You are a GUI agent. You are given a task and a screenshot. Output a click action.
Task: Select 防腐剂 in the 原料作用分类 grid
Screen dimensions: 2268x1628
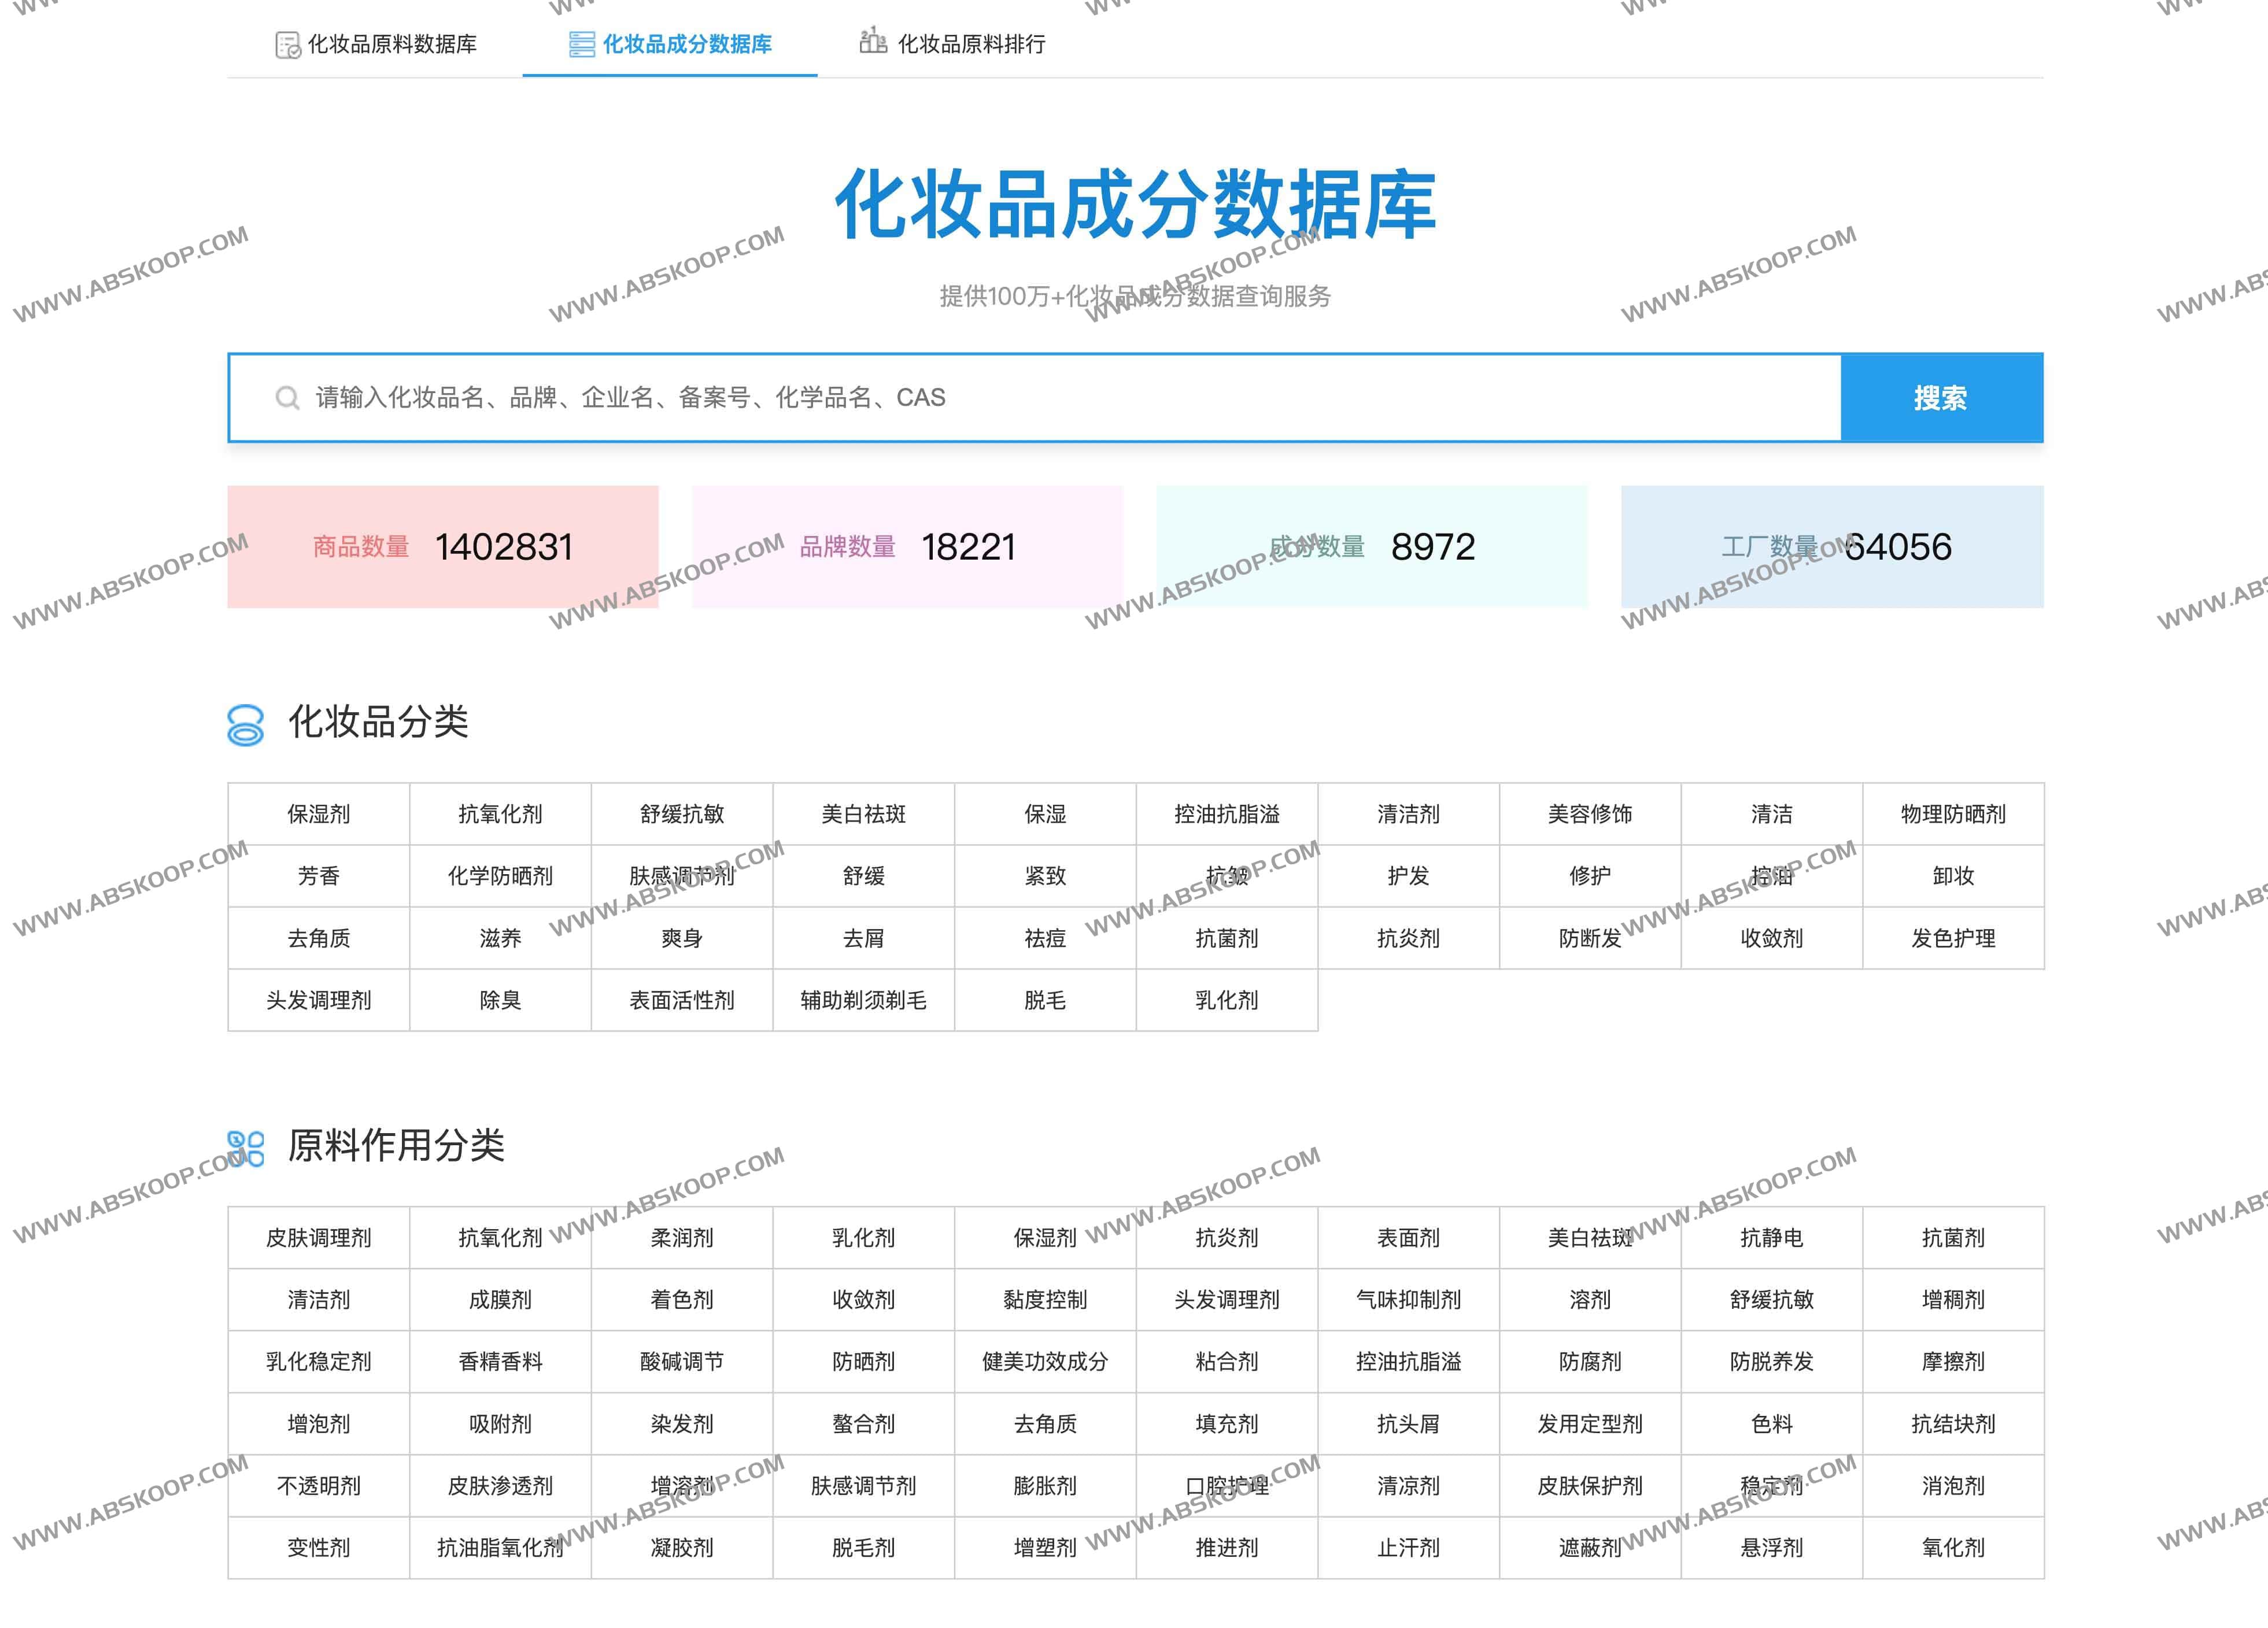coord(1591,1361)
